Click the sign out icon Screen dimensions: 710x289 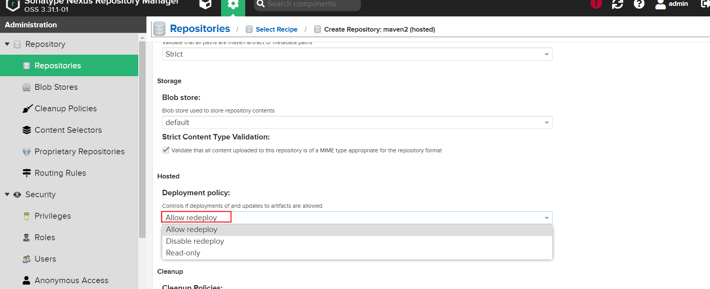[705, 4]
